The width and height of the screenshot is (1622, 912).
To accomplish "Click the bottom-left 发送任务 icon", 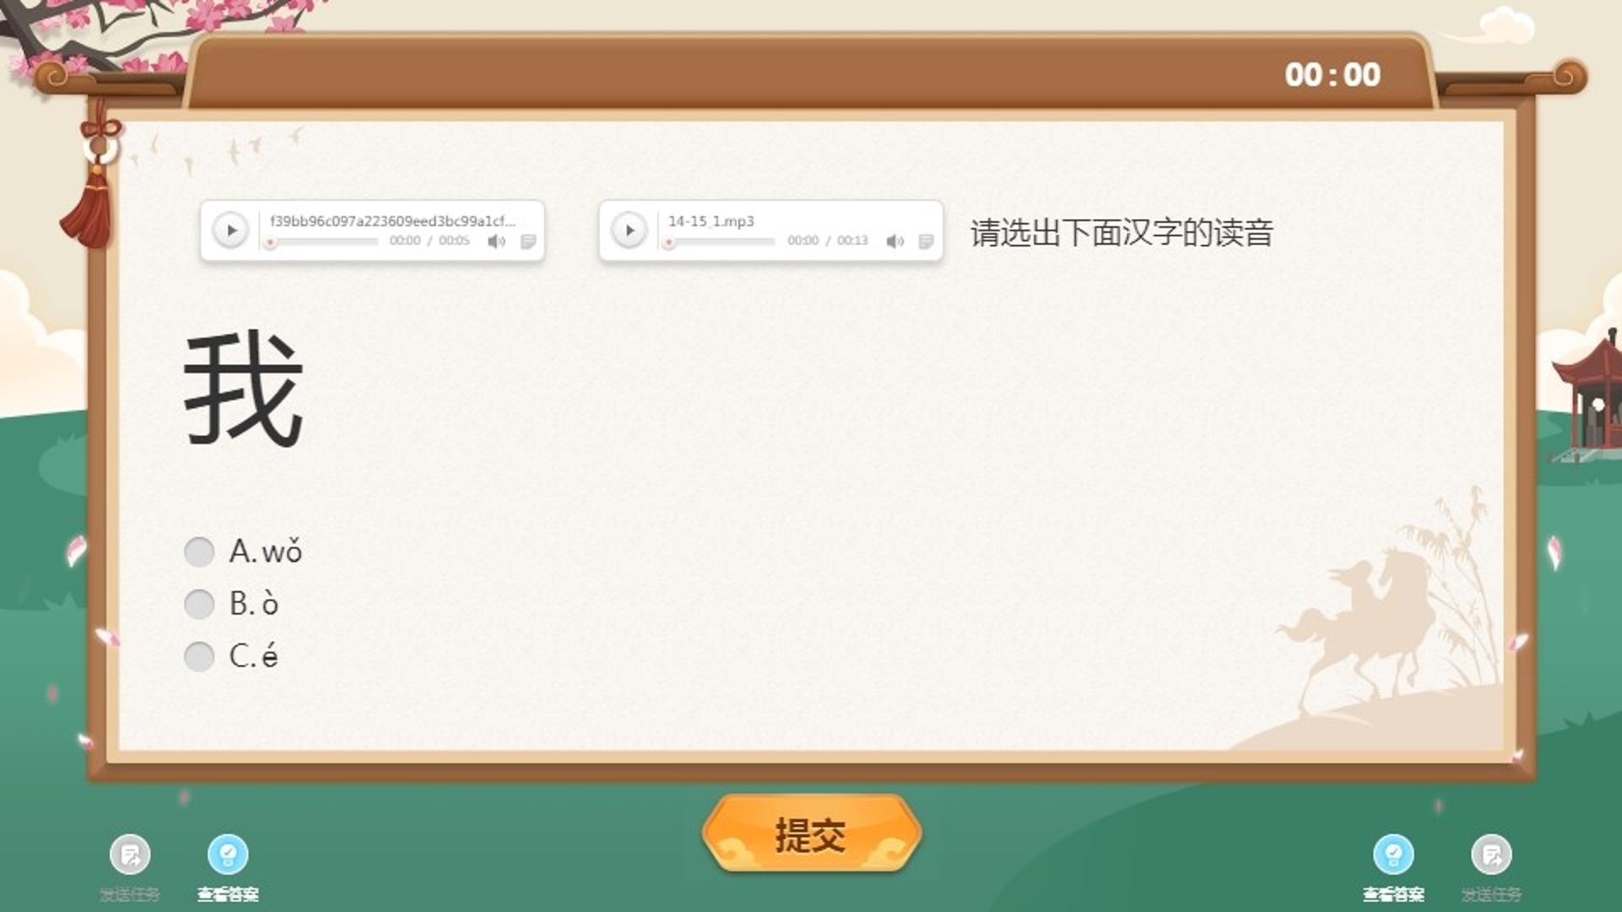I will pos(130,855).
